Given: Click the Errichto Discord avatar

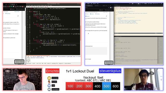Looking at the screenshot, I should (49, 82).
